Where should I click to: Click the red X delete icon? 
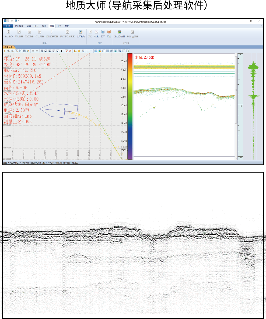point(71,51)
